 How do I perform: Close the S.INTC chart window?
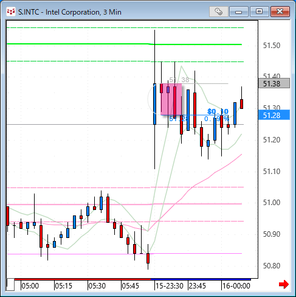[280, 12]
